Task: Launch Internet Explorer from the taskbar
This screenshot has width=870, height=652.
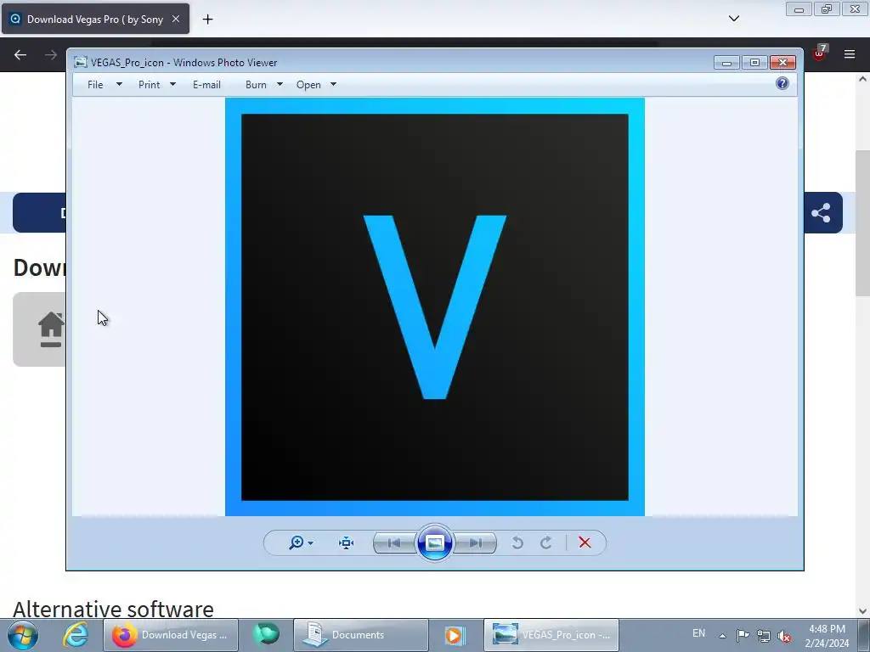Action: coord(76,635)
